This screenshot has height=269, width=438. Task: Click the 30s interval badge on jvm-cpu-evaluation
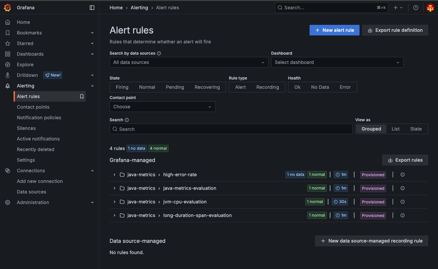(340, 202)
